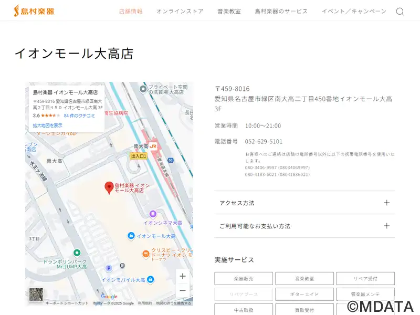This screenshot has height=315, width=420.
Task: Click mobile number 080-3406-9997
Action: tap(277, 167)
